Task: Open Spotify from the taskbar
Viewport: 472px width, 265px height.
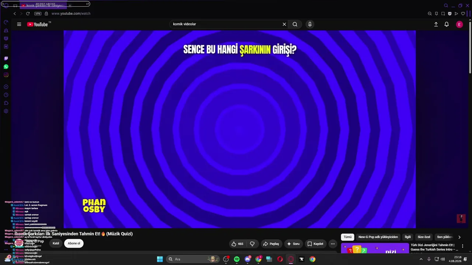Action: point(237,259)
